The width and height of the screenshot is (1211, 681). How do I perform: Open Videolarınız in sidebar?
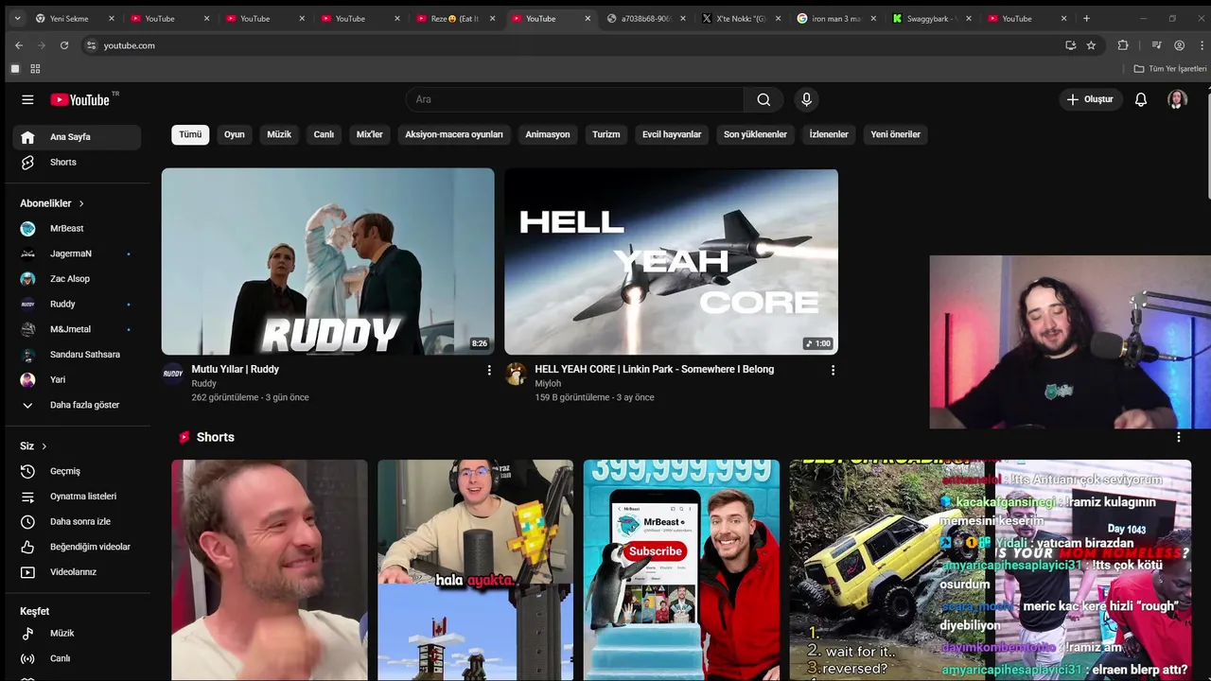(78, 572)
